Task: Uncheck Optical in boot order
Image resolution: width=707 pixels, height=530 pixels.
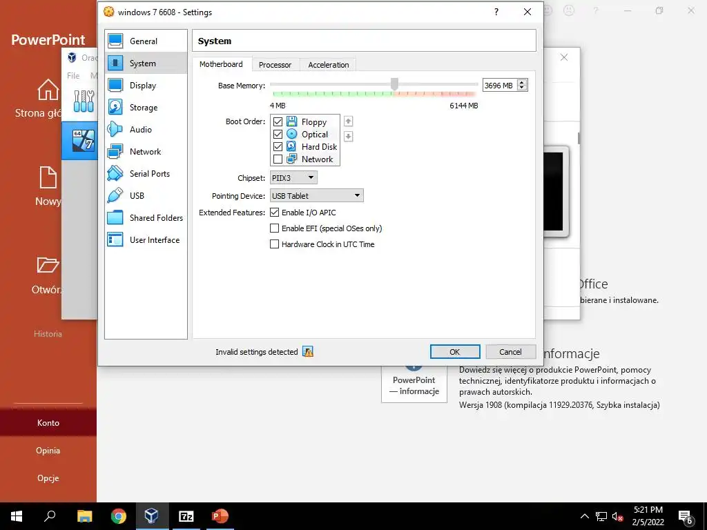Action: point(278,135)
